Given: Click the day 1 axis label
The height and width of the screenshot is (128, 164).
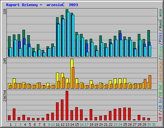Looking at the screenshot, I should [11, 124].
